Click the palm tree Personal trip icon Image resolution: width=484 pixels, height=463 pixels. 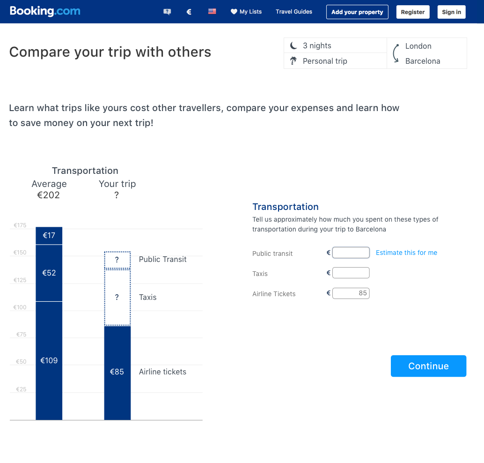pyautogui.click(x=293, y=60)
